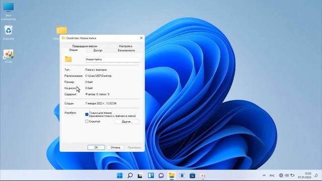Open the taskbar app left of Microsoft Store

(x=182, y=175)
